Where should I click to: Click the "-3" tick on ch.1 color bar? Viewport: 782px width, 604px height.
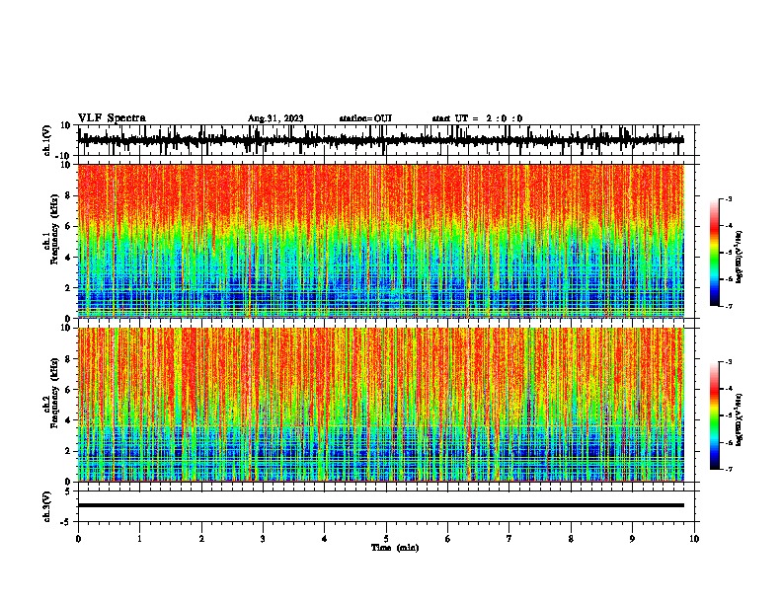click(728, 199)
